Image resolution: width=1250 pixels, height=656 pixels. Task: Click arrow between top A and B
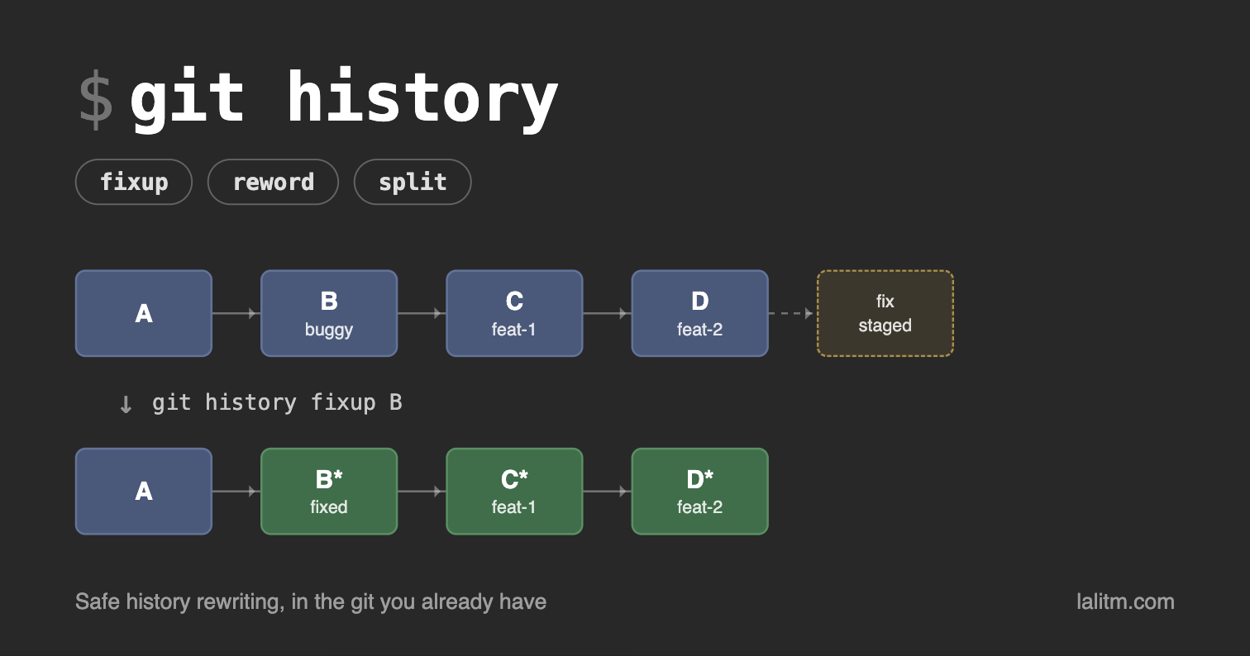(x=236, y=313)
